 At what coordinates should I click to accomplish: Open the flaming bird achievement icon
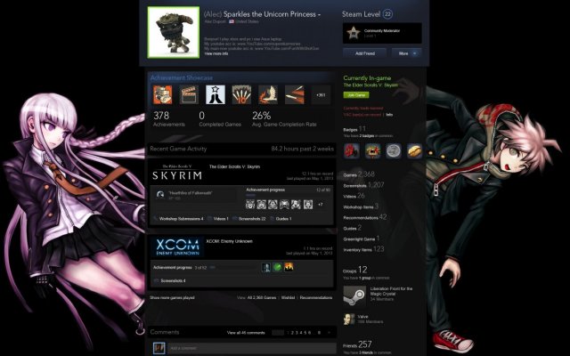pos(268,95)
